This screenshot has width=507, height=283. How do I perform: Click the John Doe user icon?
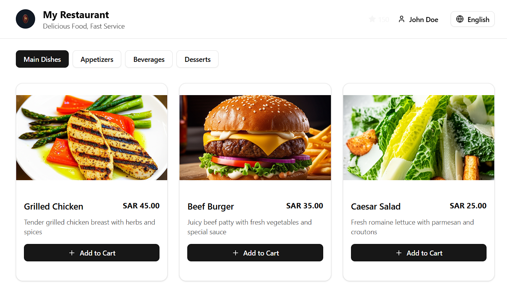pyautogui.click(x=402, y=19)
